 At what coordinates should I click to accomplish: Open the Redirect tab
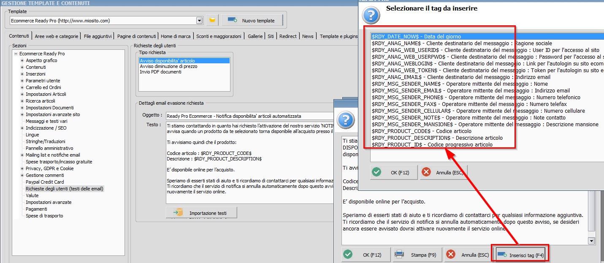[288, 36]
